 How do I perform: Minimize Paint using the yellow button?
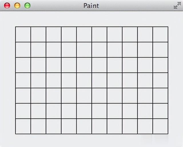(17, 5)
